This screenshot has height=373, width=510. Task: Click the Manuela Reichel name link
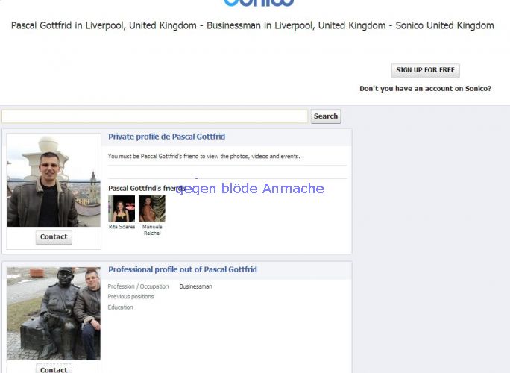(152, 230)
